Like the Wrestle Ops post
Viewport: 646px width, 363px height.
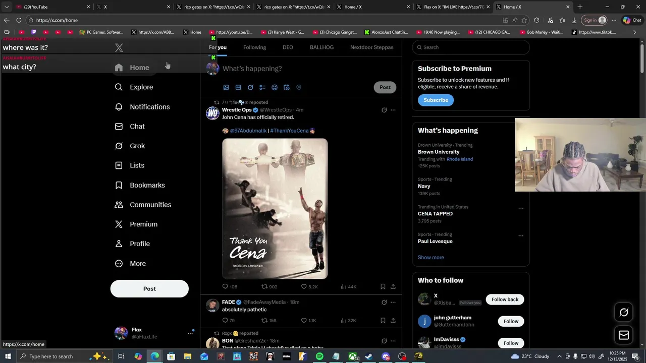(x=309, y=286)
